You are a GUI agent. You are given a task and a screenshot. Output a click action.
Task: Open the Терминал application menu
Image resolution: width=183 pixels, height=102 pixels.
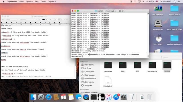pyautogui.click(x=12, y=1)
